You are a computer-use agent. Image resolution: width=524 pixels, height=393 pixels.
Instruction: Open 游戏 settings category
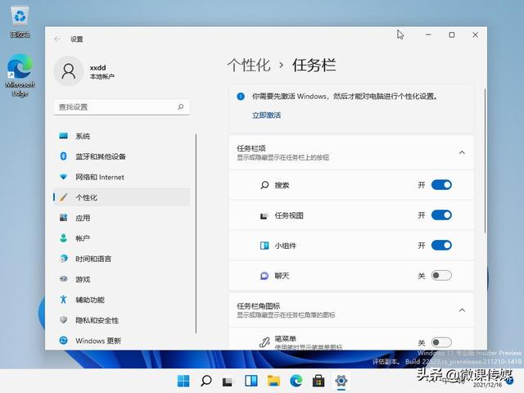tap(122, 279)
